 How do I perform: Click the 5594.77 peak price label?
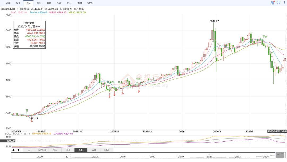[x=214, y=21]
